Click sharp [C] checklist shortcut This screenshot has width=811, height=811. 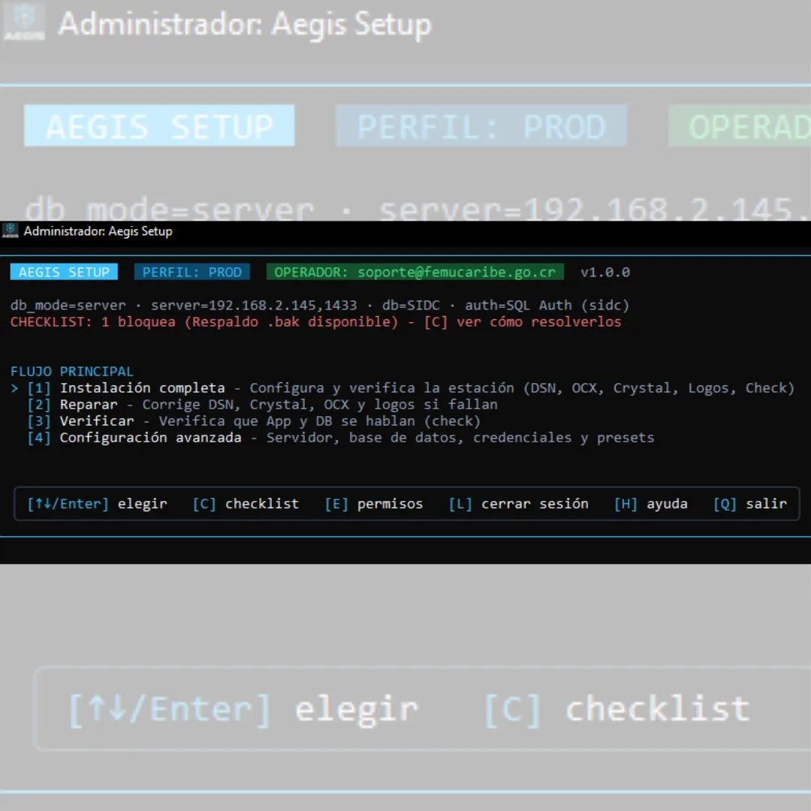246,504
